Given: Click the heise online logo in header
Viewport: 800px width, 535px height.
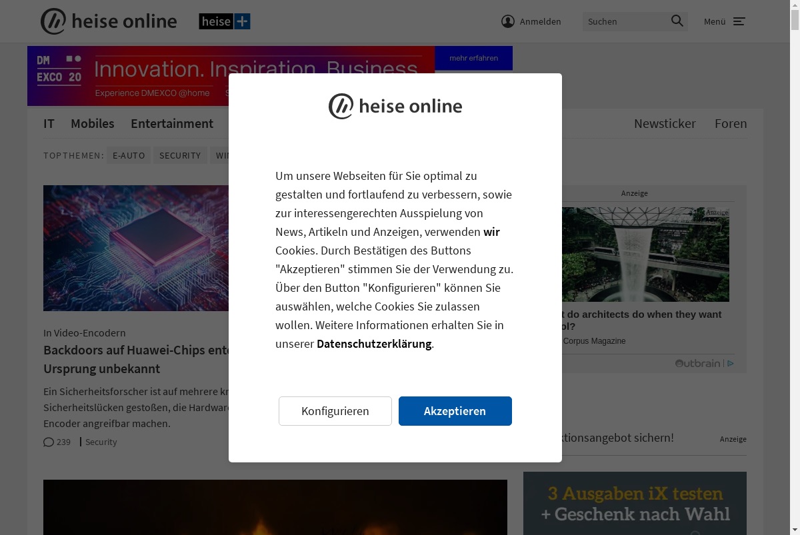Looking at the screenshot, I should 109,21.
